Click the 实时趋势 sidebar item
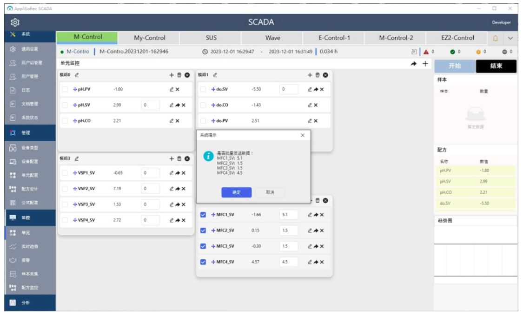This screenshot has width=523, height=316. click(x=30, y=246)
